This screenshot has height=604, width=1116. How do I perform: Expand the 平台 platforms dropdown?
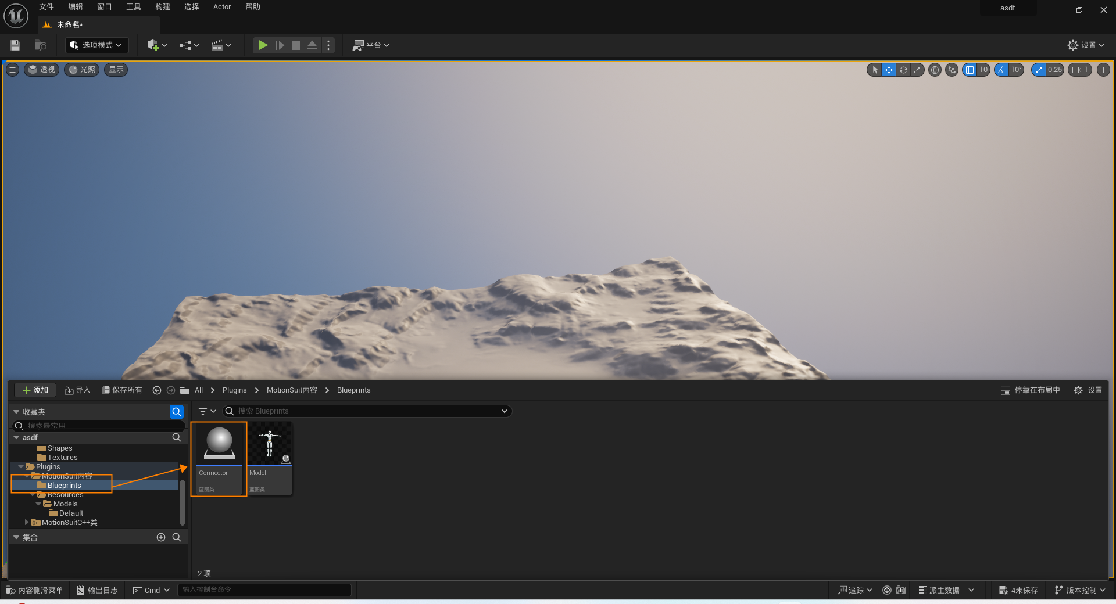tap(371, 45)
